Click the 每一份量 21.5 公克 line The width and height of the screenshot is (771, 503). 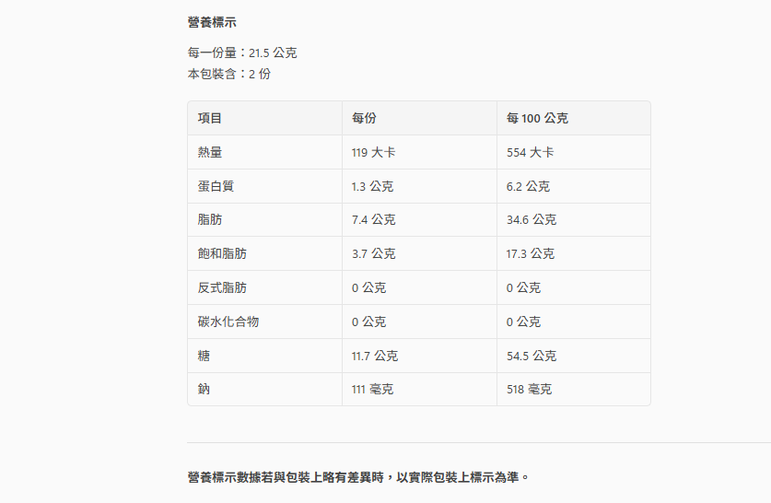(x=241, y=53)
